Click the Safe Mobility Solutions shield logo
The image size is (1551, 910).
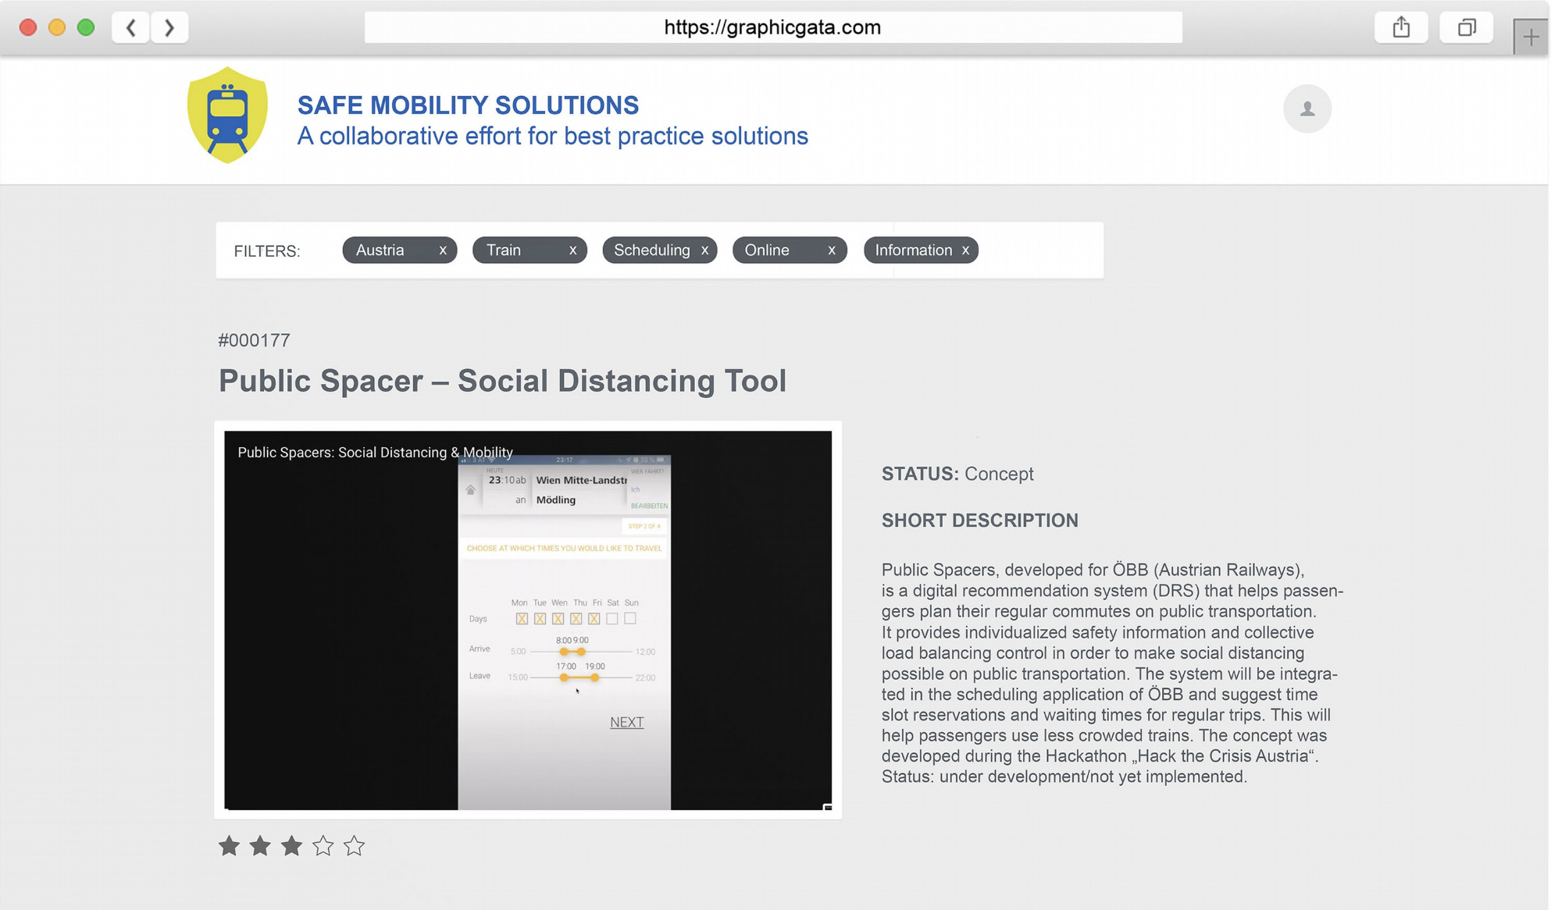(227, 115)
